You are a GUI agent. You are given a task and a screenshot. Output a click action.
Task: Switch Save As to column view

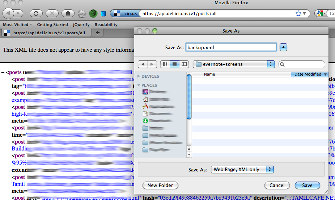(184, 64)
